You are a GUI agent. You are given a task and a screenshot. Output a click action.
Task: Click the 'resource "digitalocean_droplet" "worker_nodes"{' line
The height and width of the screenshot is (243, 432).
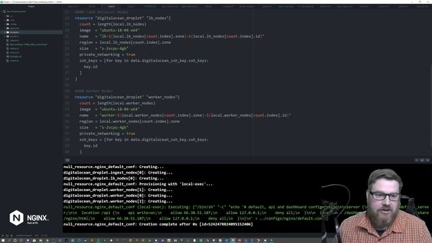point(128,97)
